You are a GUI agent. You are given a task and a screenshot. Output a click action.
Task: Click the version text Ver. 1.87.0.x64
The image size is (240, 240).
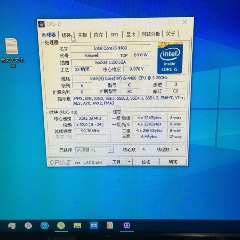pos(88,163)
